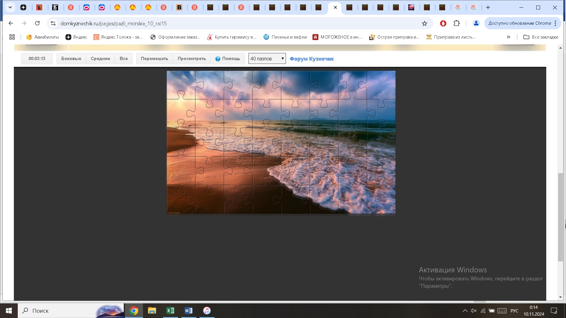Open the red ad-blocker extension icon
The width and height of the screenshot is (566, 318).
click(443, 23)
